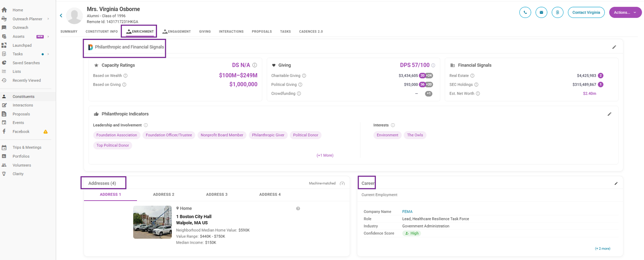Open the FEMA company link
This screenshot has height=260, width=644.
pyautogui.click(x=407, y=212)
